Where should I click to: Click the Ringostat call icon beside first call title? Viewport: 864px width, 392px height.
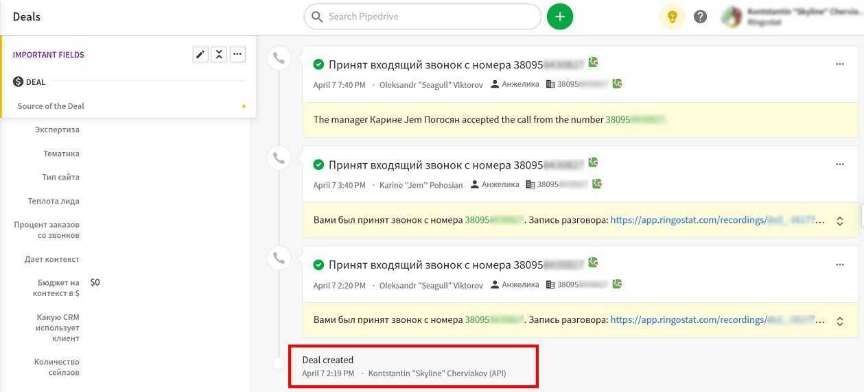click(593, 62)
